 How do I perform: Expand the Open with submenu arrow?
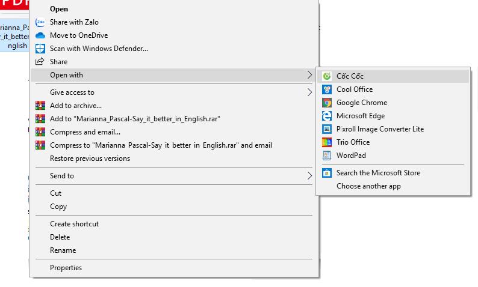309,75
